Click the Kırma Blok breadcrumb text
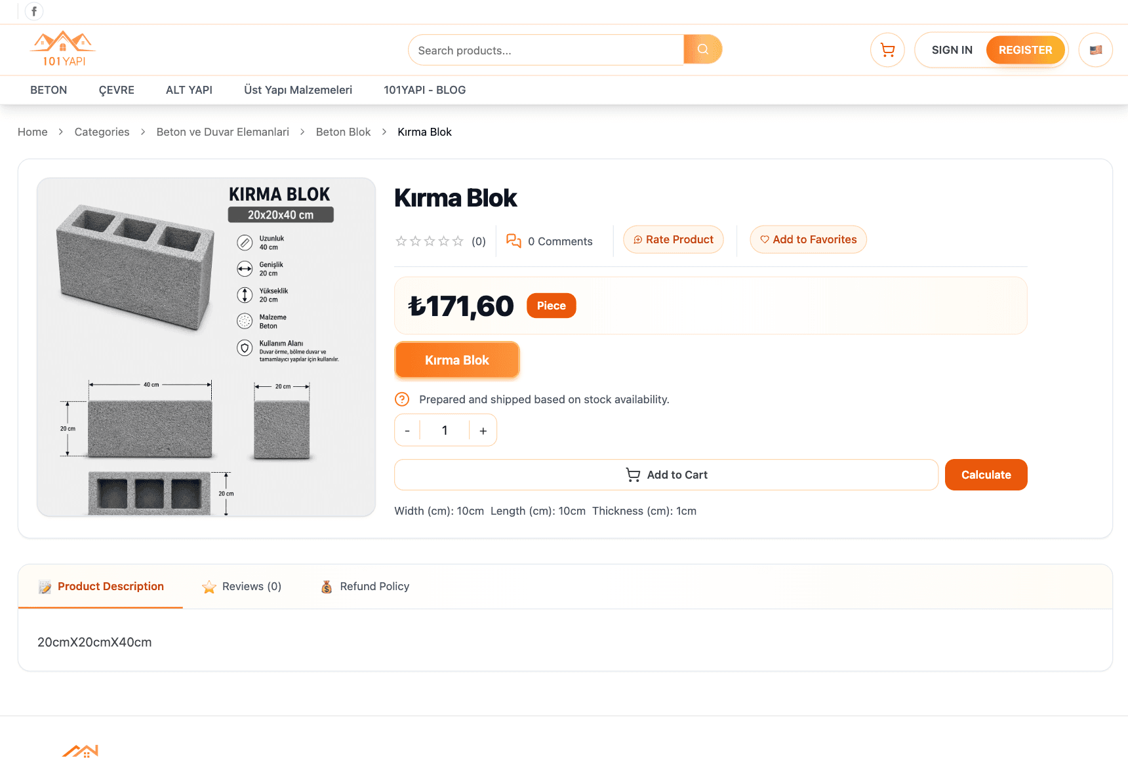 [x=424, y=132]
